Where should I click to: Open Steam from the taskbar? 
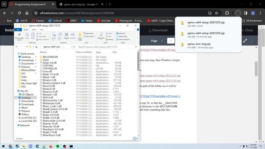coord(17,146)
